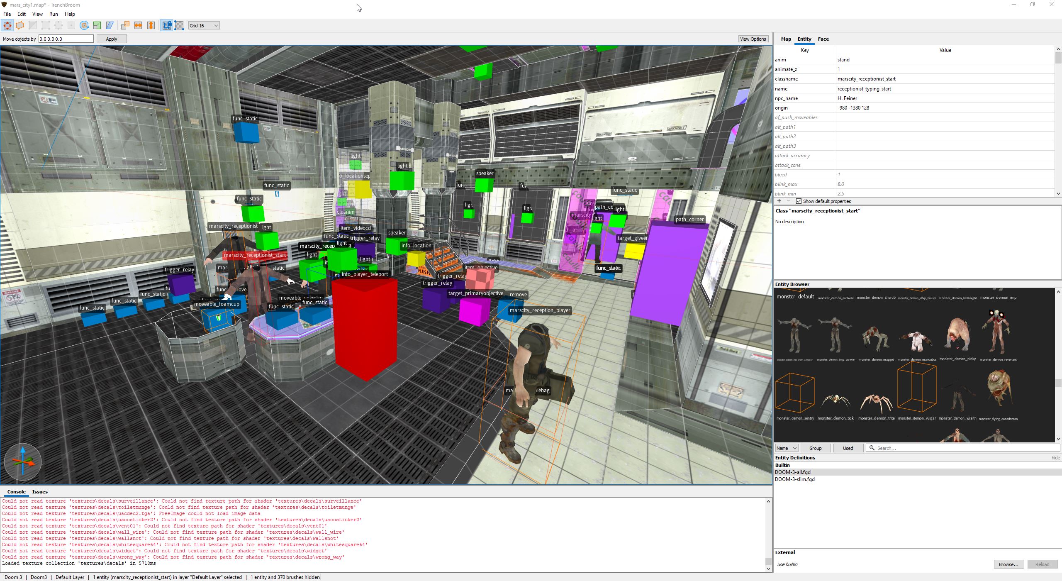1062x581 pixels.
Task: Flip selection vertically
Action: click(151, 26)
